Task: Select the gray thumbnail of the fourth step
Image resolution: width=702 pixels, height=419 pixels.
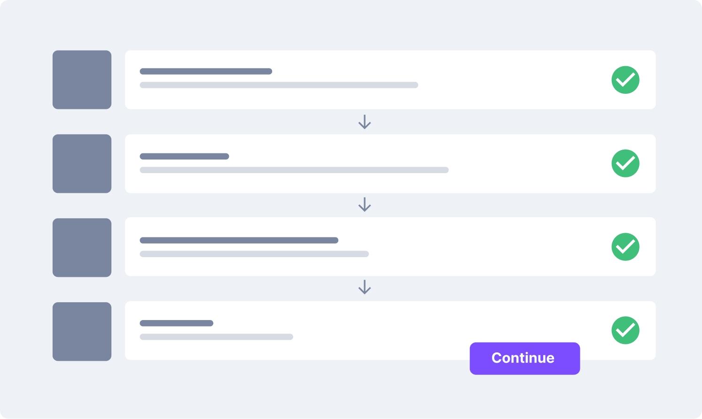Action: pyautogui.click(x=82, y=331)
